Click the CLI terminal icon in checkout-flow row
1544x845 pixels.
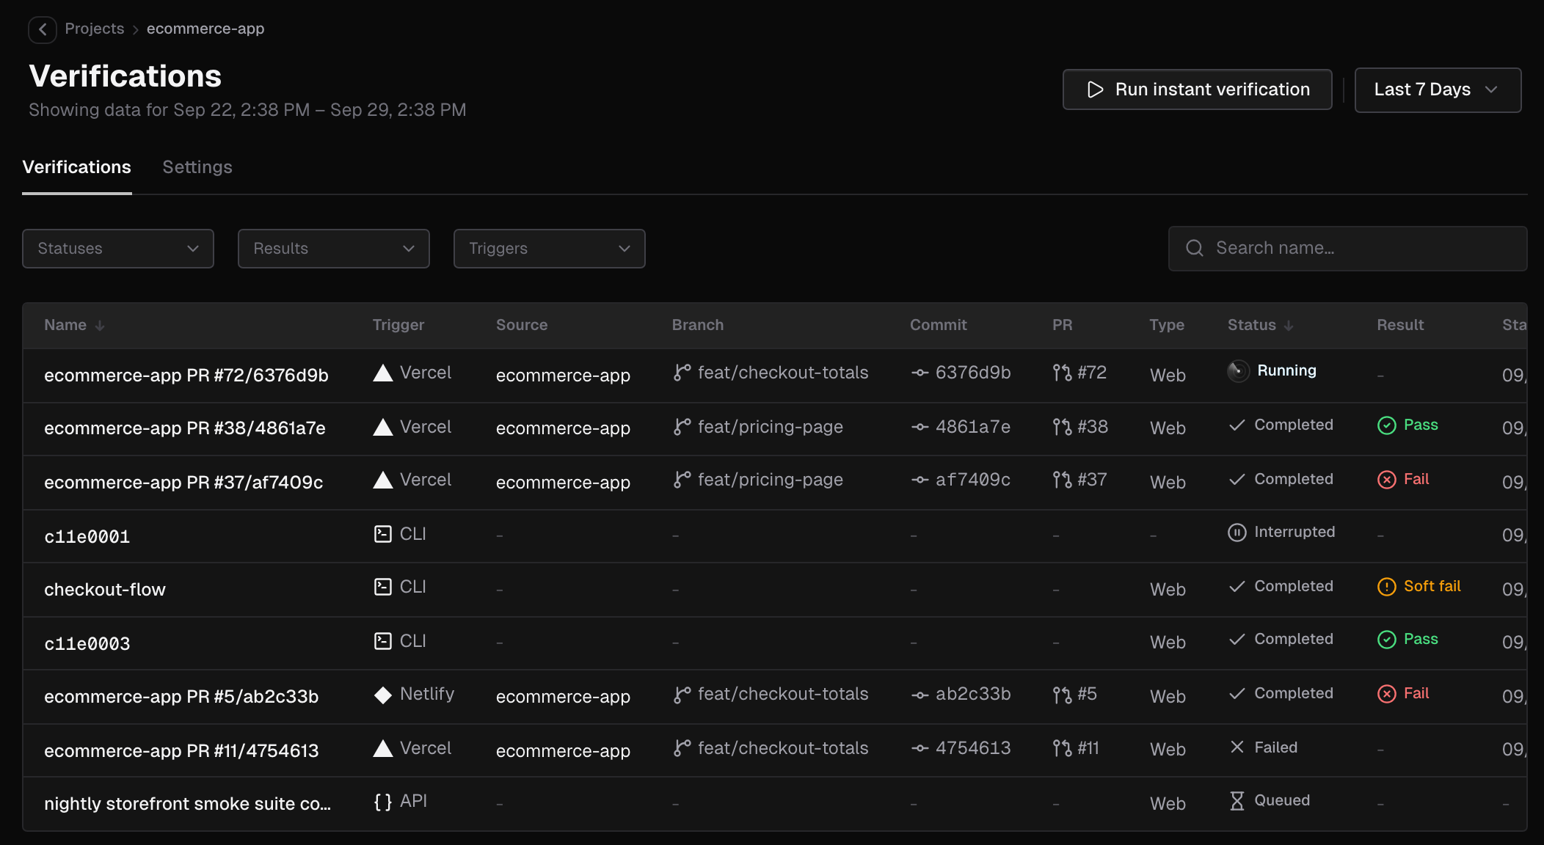point(383,587)
